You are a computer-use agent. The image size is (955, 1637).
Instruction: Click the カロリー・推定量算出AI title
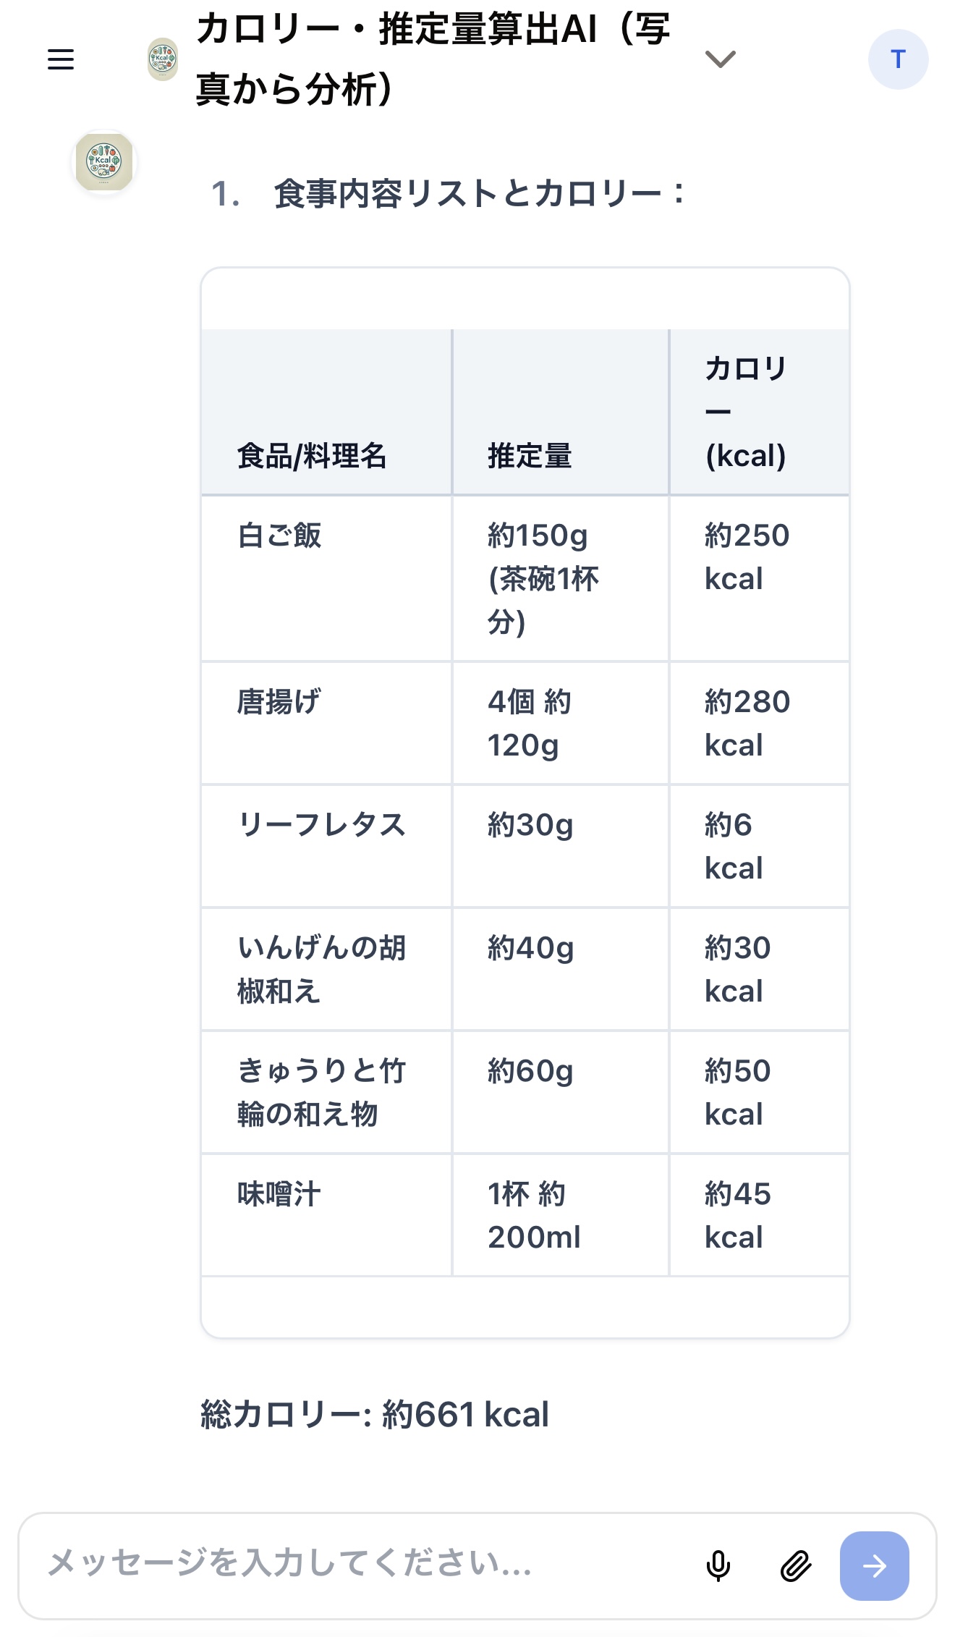point(433,59)
